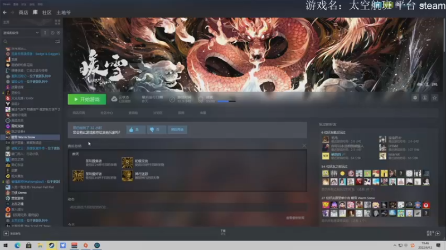
Task: Click the 初级宝友 achievement icon
Action: point(127,163)
